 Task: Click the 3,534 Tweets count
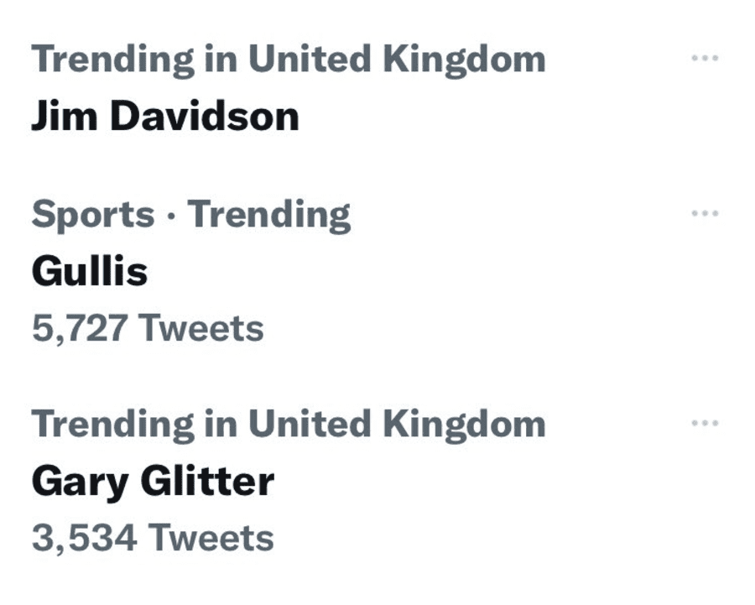(x=152, y=538)
